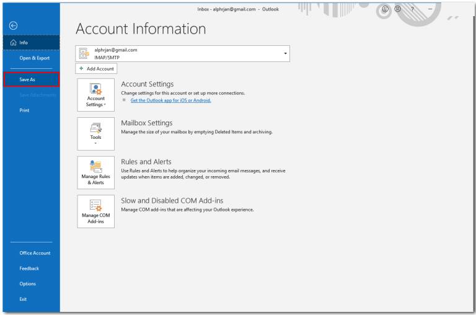Click the Slow and Disabled COM Add-ins heading
Viewport: 476px width, 315px height.
[172, 201]
